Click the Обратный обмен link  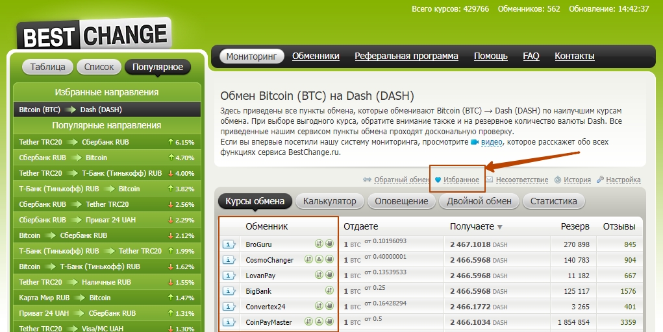coord(402,180)
